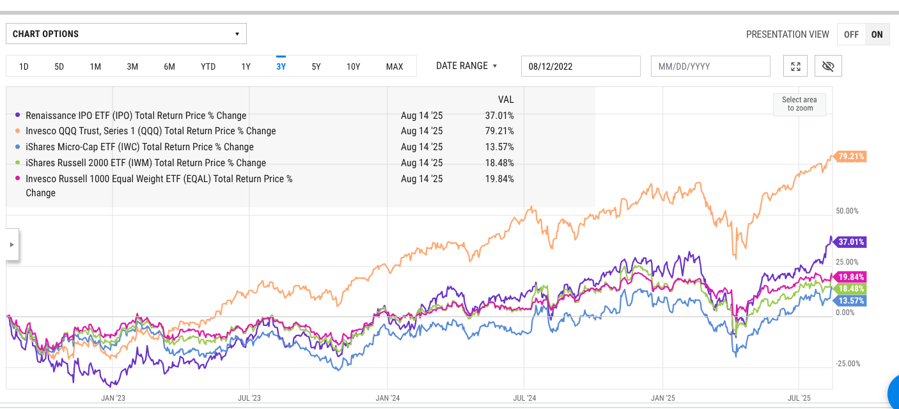Switch to the YTD range tab
899x409 pixels.
208,66
